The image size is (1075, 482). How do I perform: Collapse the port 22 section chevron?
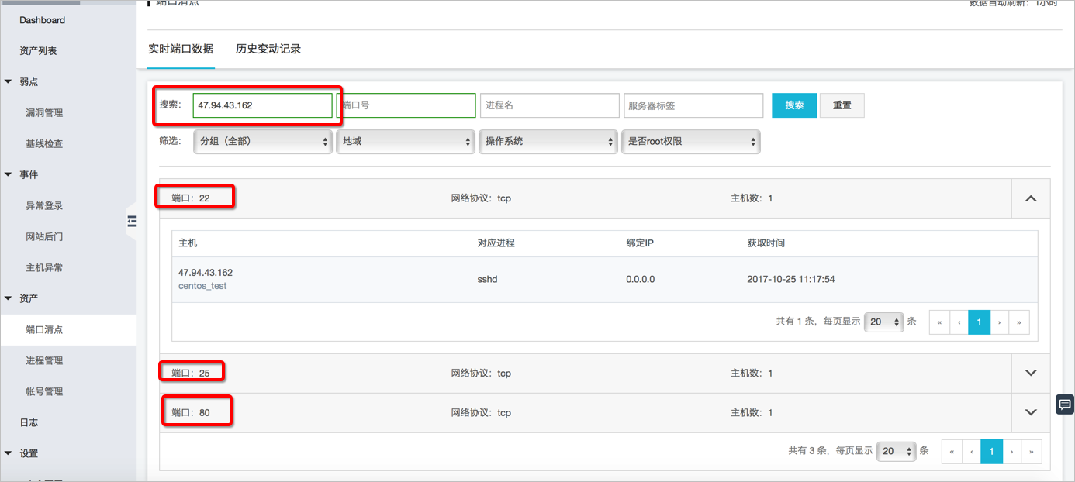pyautogui.click(x=1031, y=198)
